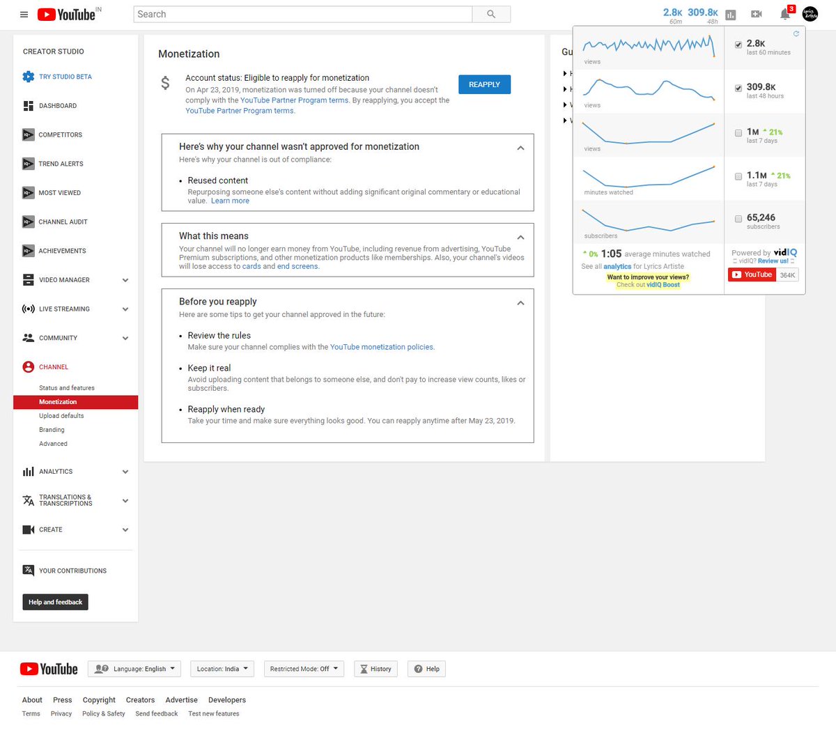The height and width of the screenshot is (735, 836).
Task: Click the search magnifier button
Action: coord(491,14)
